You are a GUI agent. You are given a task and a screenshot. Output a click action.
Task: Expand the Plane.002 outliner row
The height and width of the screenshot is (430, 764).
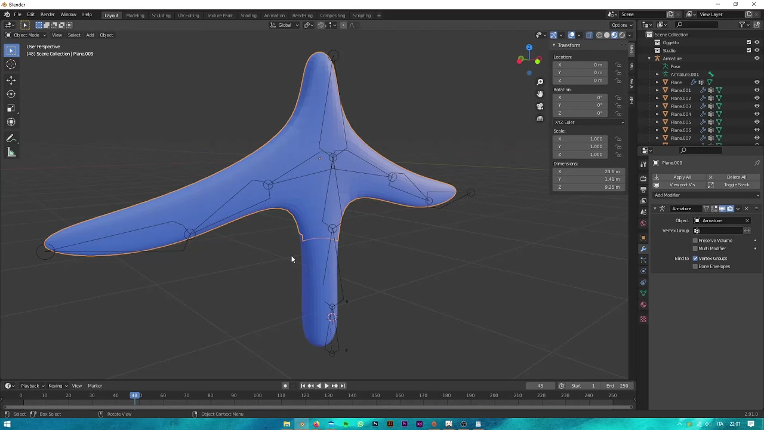click(x=657, y=98)
